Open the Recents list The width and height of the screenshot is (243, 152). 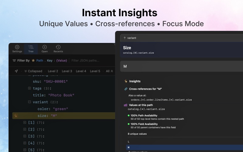click(x=58, y=49)
